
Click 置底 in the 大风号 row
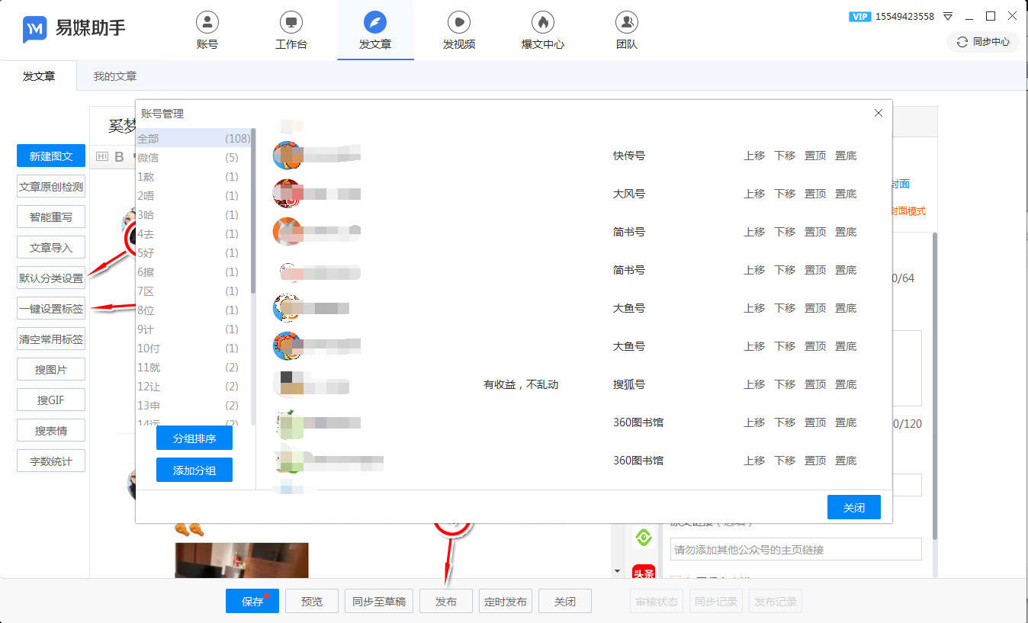(846, 194)
